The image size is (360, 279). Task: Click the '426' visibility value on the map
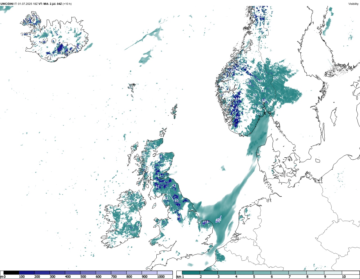tap(218, 220)
